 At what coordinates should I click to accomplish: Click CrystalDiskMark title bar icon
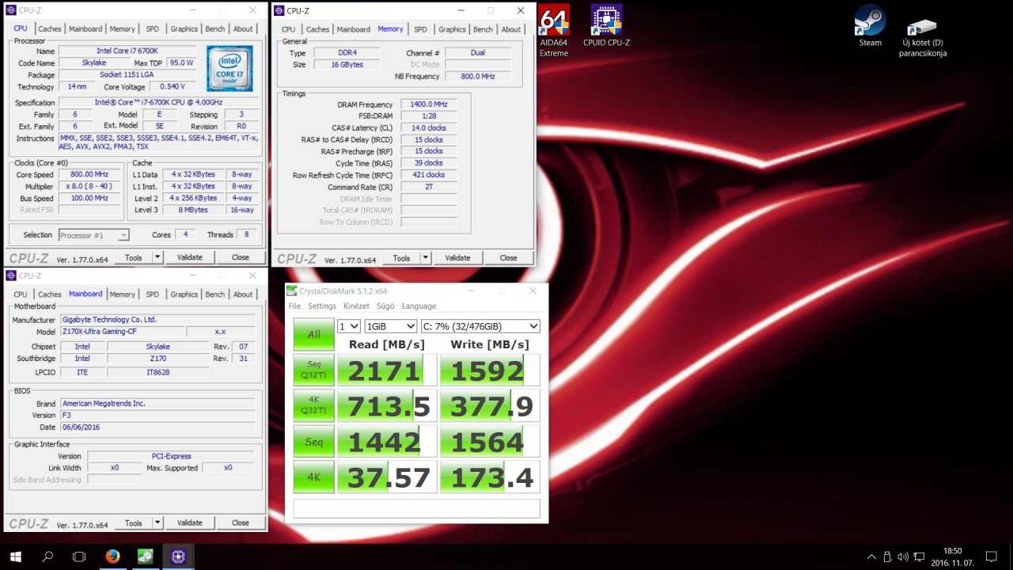point(292,291)
